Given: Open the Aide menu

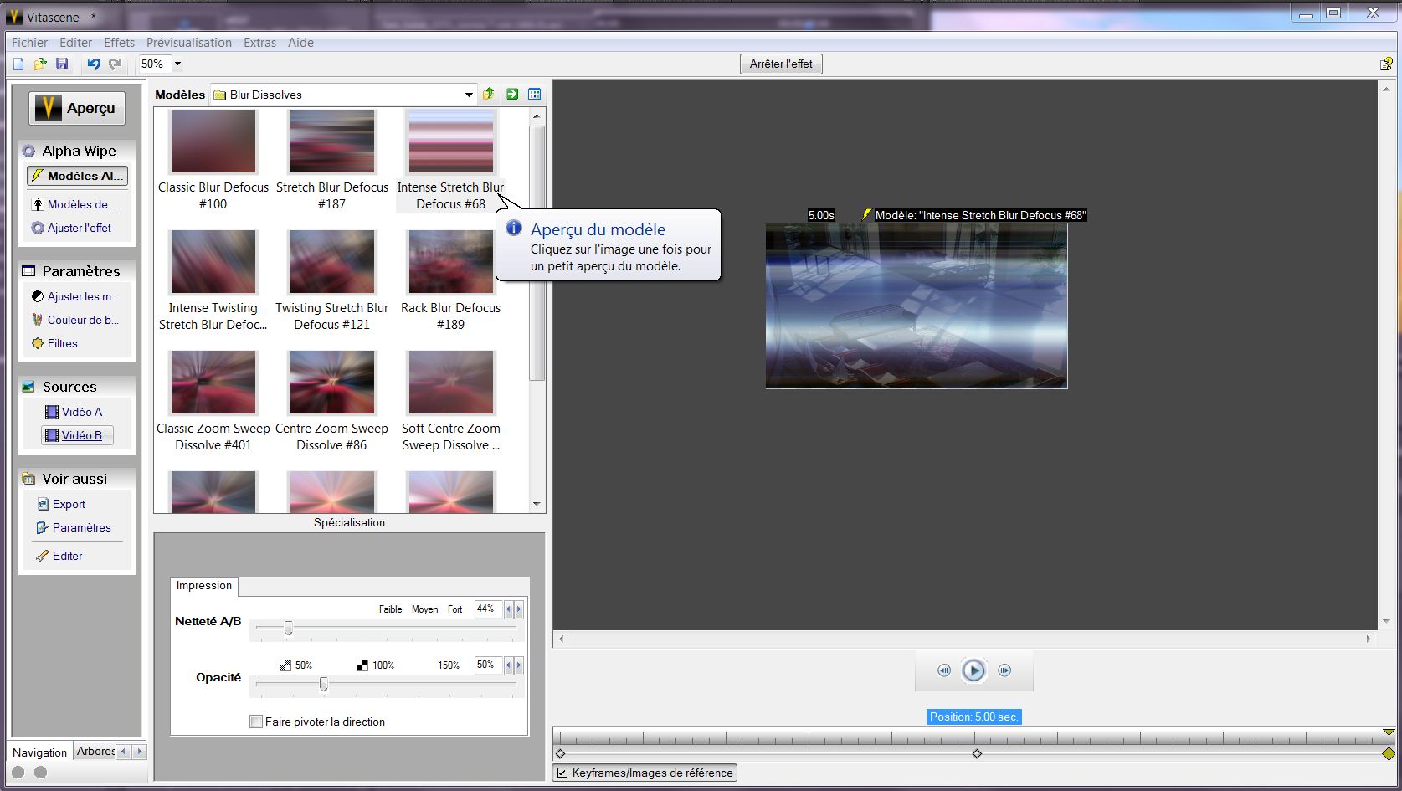Looking at the screenshot, I should click(300, 42).
